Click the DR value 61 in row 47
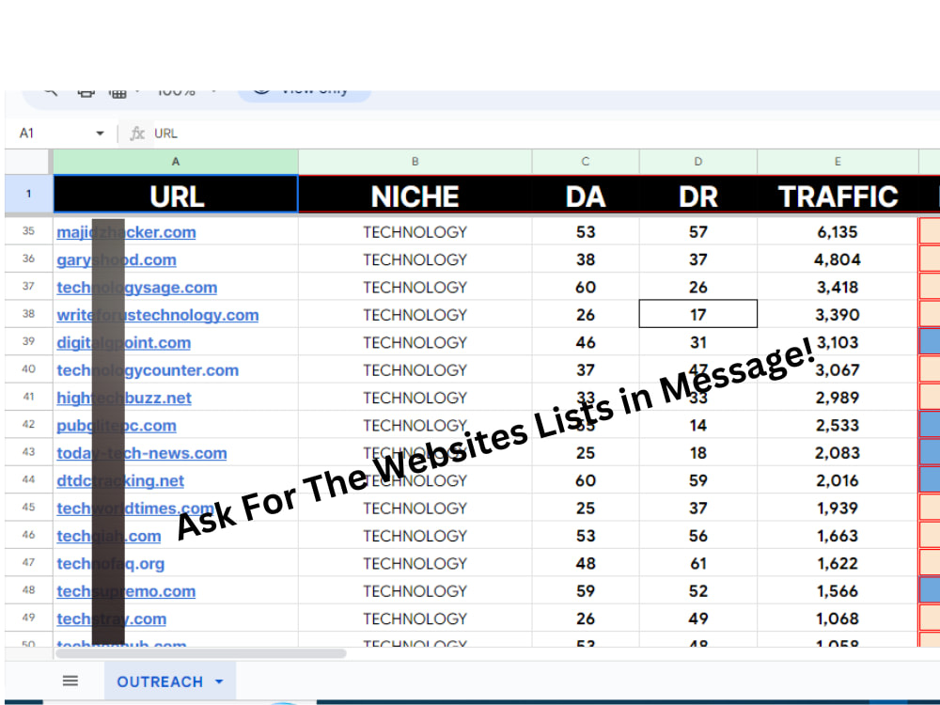 (x=698, y=562)
